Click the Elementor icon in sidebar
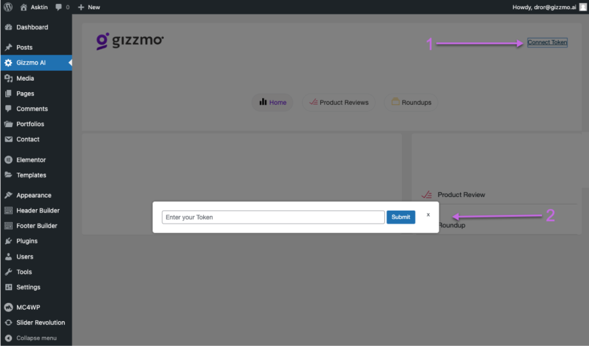This screenshot has width=589, height=346. tap(8, 160)
